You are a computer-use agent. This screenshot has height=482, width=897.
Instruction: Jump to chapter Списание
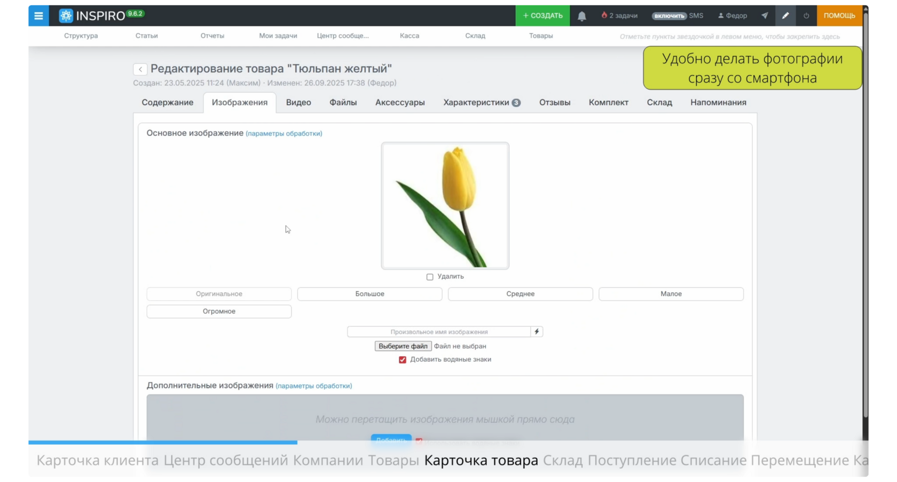point(714,460)
